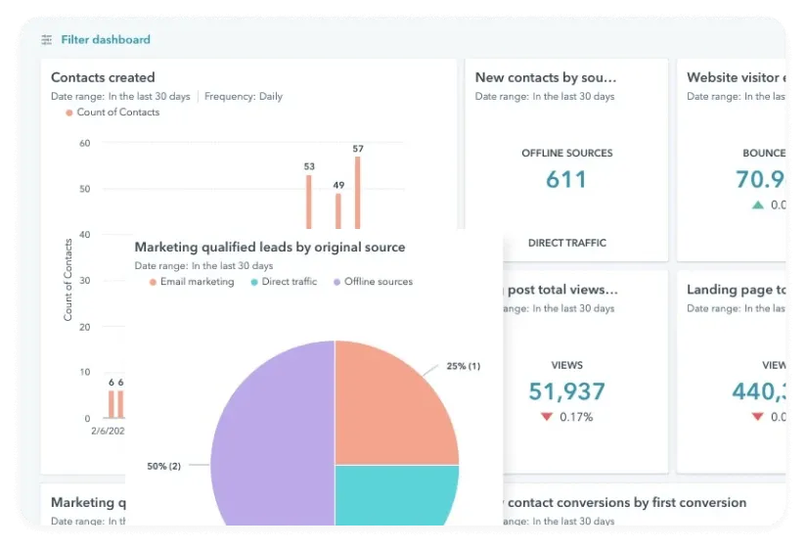806x549 pixels.
Task: Click Frequency: Daily in Contacts created
Action: [244, 97]
